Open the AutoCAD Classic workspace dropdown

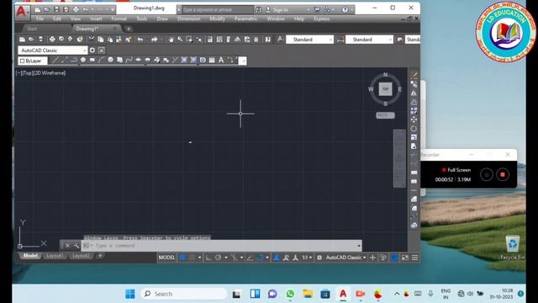(53, 50)
